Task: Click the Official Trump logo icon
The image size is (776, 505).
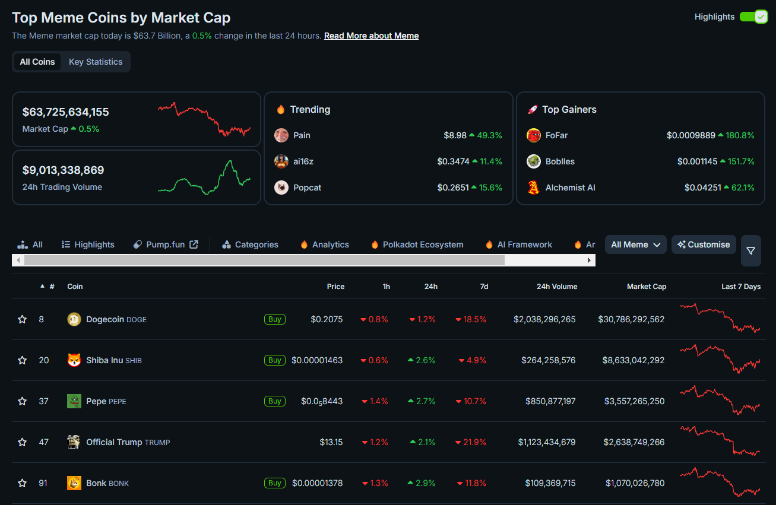Action: [x=74, y=442]
